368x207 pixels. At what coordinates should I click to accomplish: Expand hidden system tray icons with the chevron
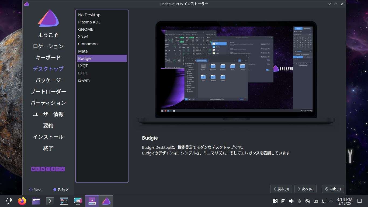[x=331, y=201]
